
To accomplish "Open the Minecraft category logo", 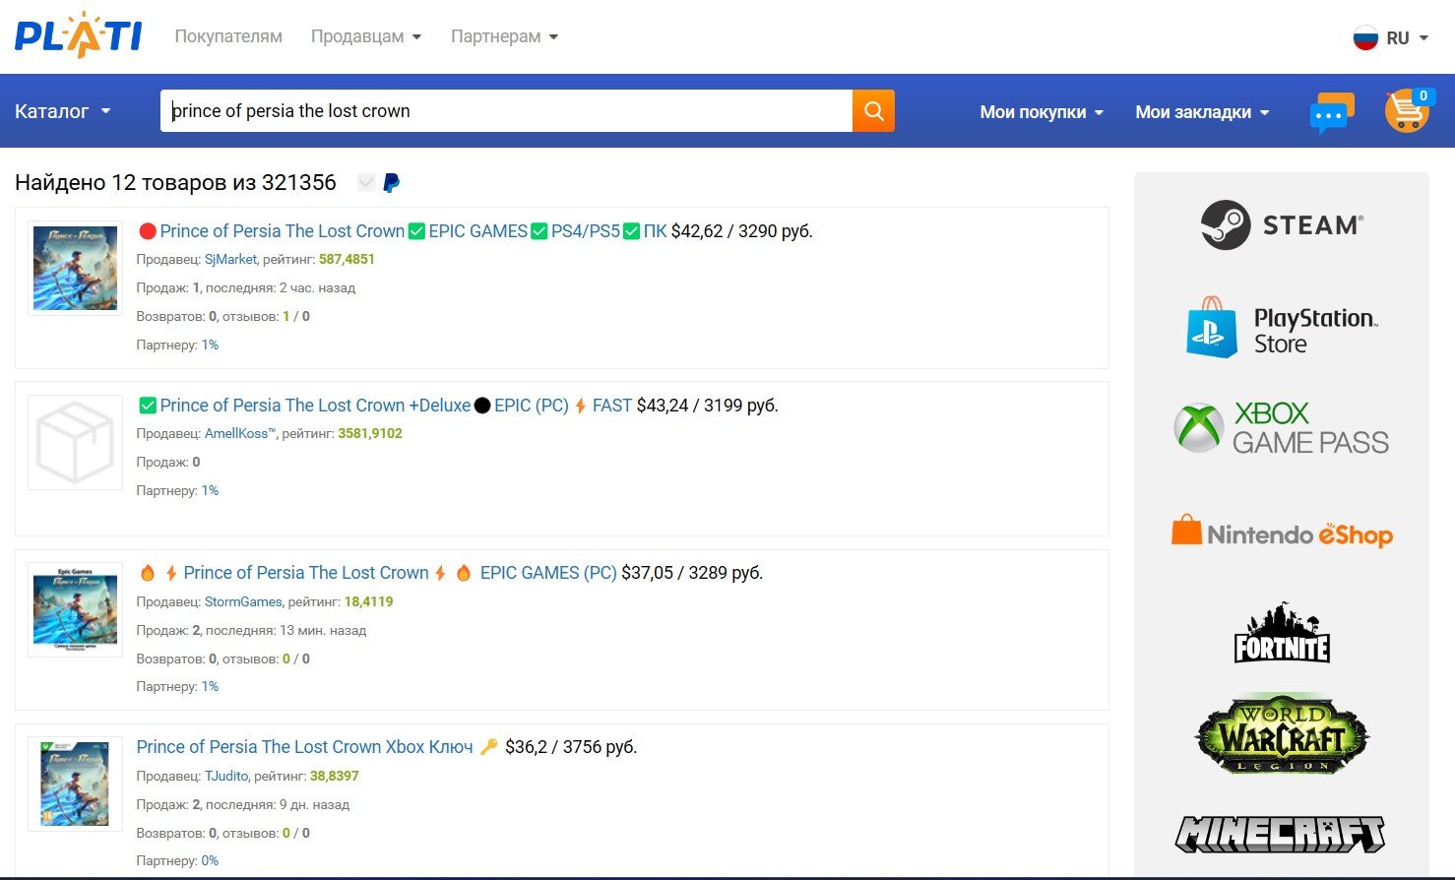I will click(x=1282, y=833).
